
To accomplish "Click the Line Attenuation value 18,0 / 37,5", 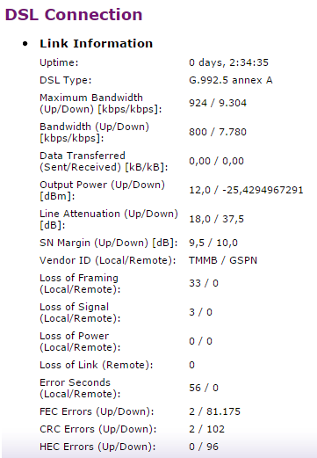I will click(216, 219).
